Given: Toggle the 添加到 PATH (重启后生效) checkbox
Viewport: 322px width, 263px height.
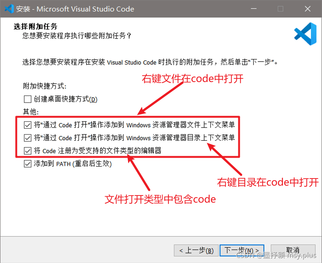Looking at the screenshot, I should pos(28,164).
